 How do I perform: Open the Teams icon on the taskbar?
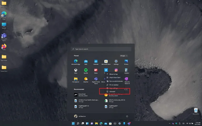click(x=129, y=124)
